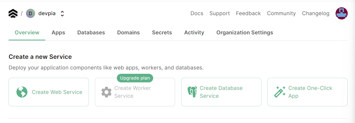This screenshot has height=123, width=355.
Task: Open the Databases tab
Action: [91, 33]
